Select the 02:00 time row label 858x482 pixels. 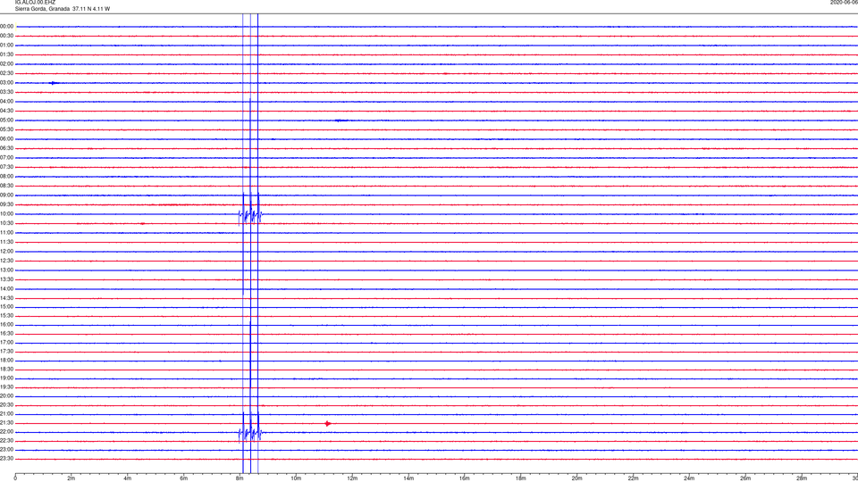coord(6,64)
